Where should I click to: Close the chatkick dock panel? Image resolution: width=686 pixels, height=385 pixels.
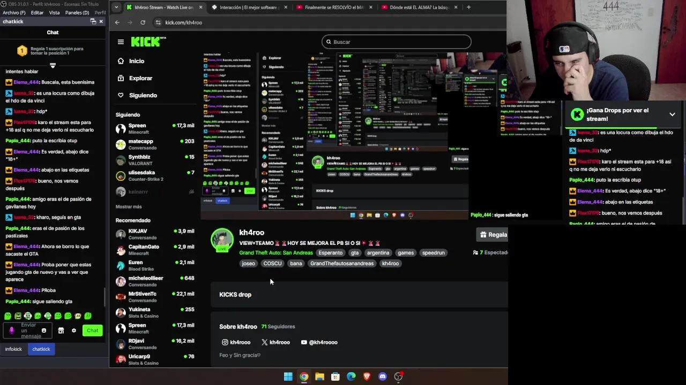(101, 21)
